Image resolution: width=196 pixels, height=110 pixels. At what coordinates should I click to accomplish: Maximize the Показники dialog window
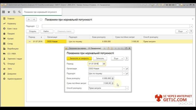click(126, 48)
